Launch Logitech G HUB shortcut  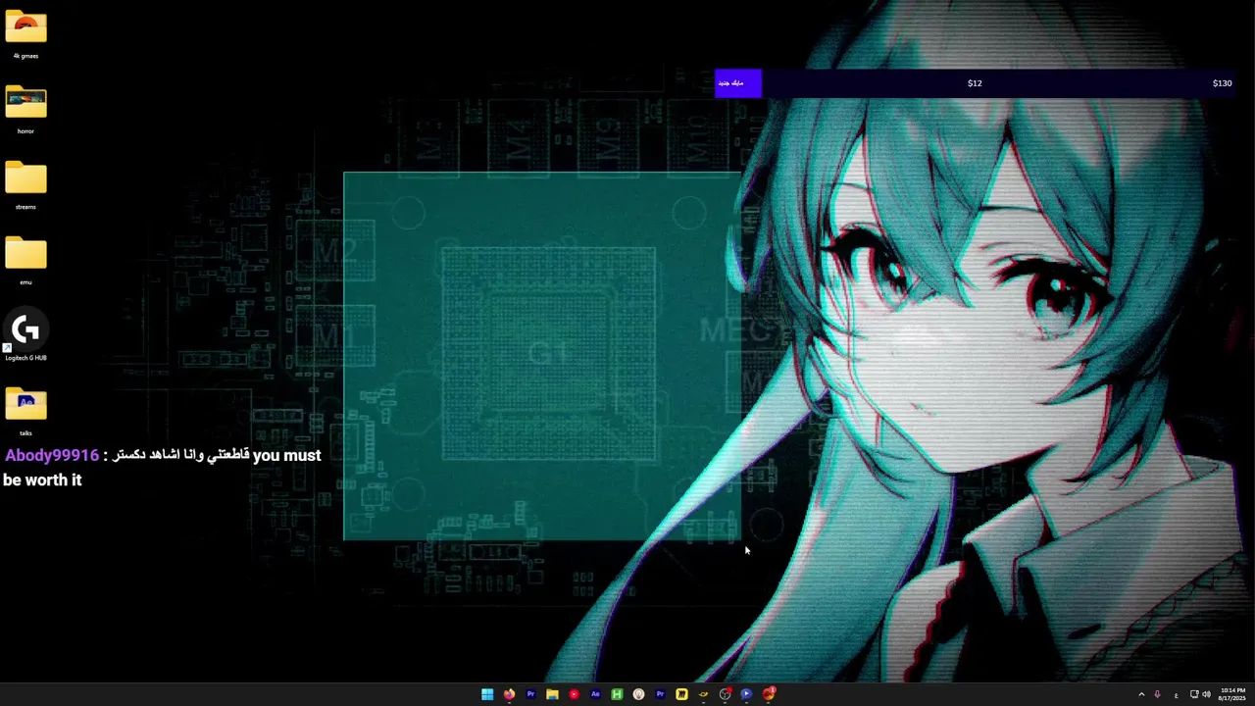(25, 335)
